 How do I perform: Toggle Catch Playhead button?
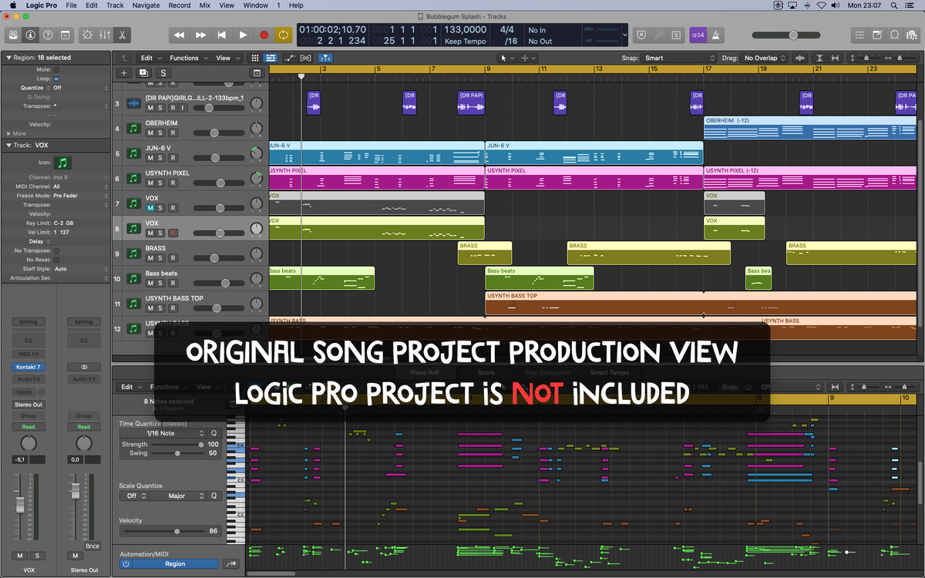tap(325, 58)
